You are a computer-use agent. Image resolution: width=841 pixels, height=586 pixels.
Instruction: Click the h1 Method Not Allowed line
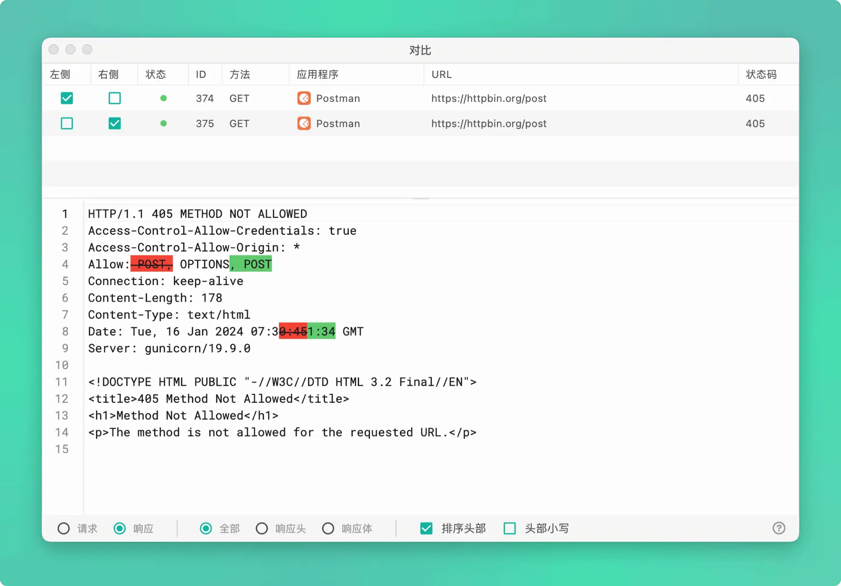pos(183,415)
